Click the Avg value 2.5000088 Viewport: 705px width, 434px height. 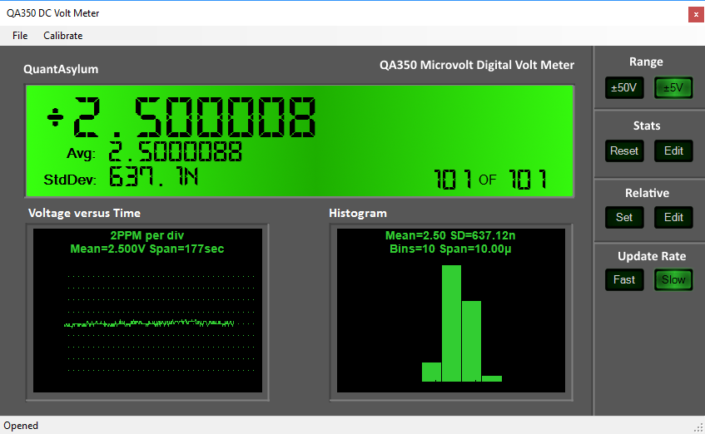click(176, 153)
